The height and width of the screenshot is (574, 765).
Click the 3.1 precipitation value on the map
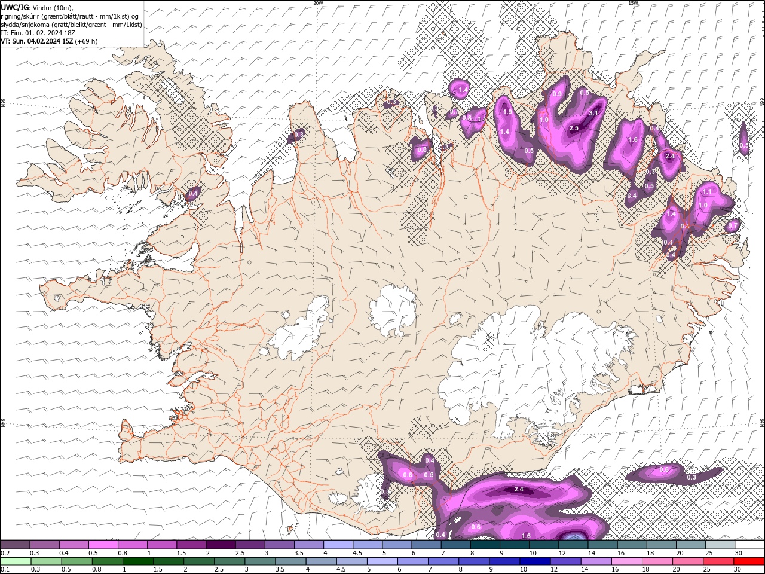point(593,113)
